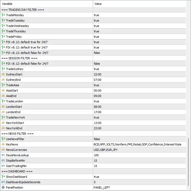Edit the KeyNews keyword list value
Viewport: 191px width, 191px height.
click(139, 144)
